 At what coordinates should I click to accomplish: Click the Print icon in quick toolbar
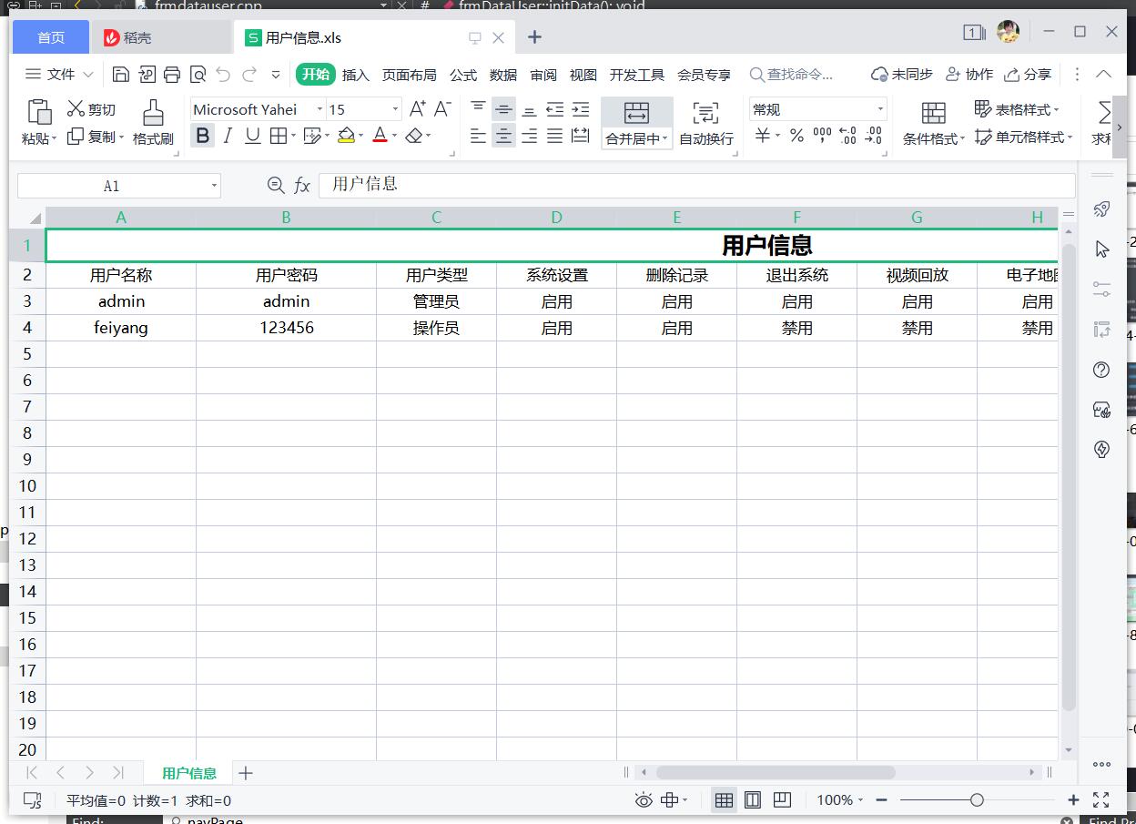[172, 75]
